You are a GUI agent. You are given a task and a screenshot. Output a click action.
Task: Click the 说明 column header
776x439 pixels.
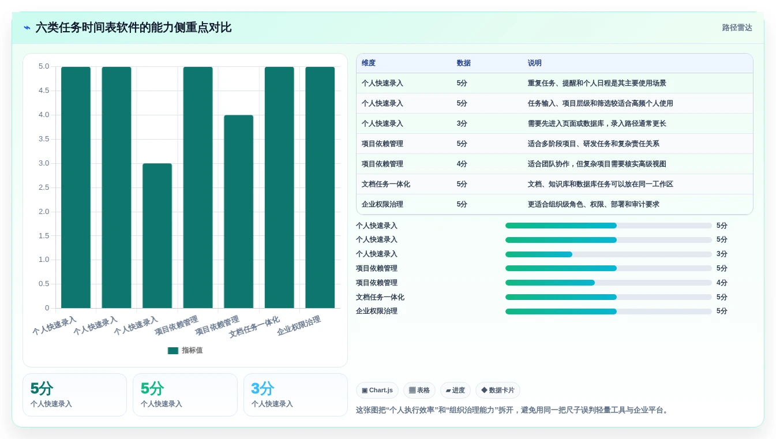(x=535, y=63)
